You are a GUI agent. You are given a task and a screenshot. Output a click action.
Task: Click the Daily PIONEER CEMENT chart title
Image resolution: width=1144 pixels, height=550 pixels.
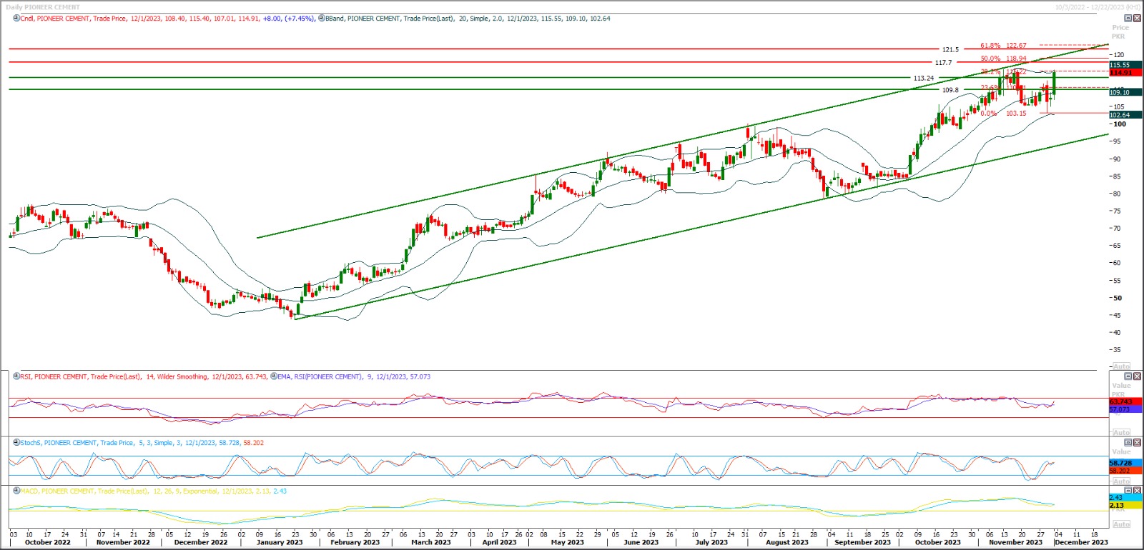point(43,7)
